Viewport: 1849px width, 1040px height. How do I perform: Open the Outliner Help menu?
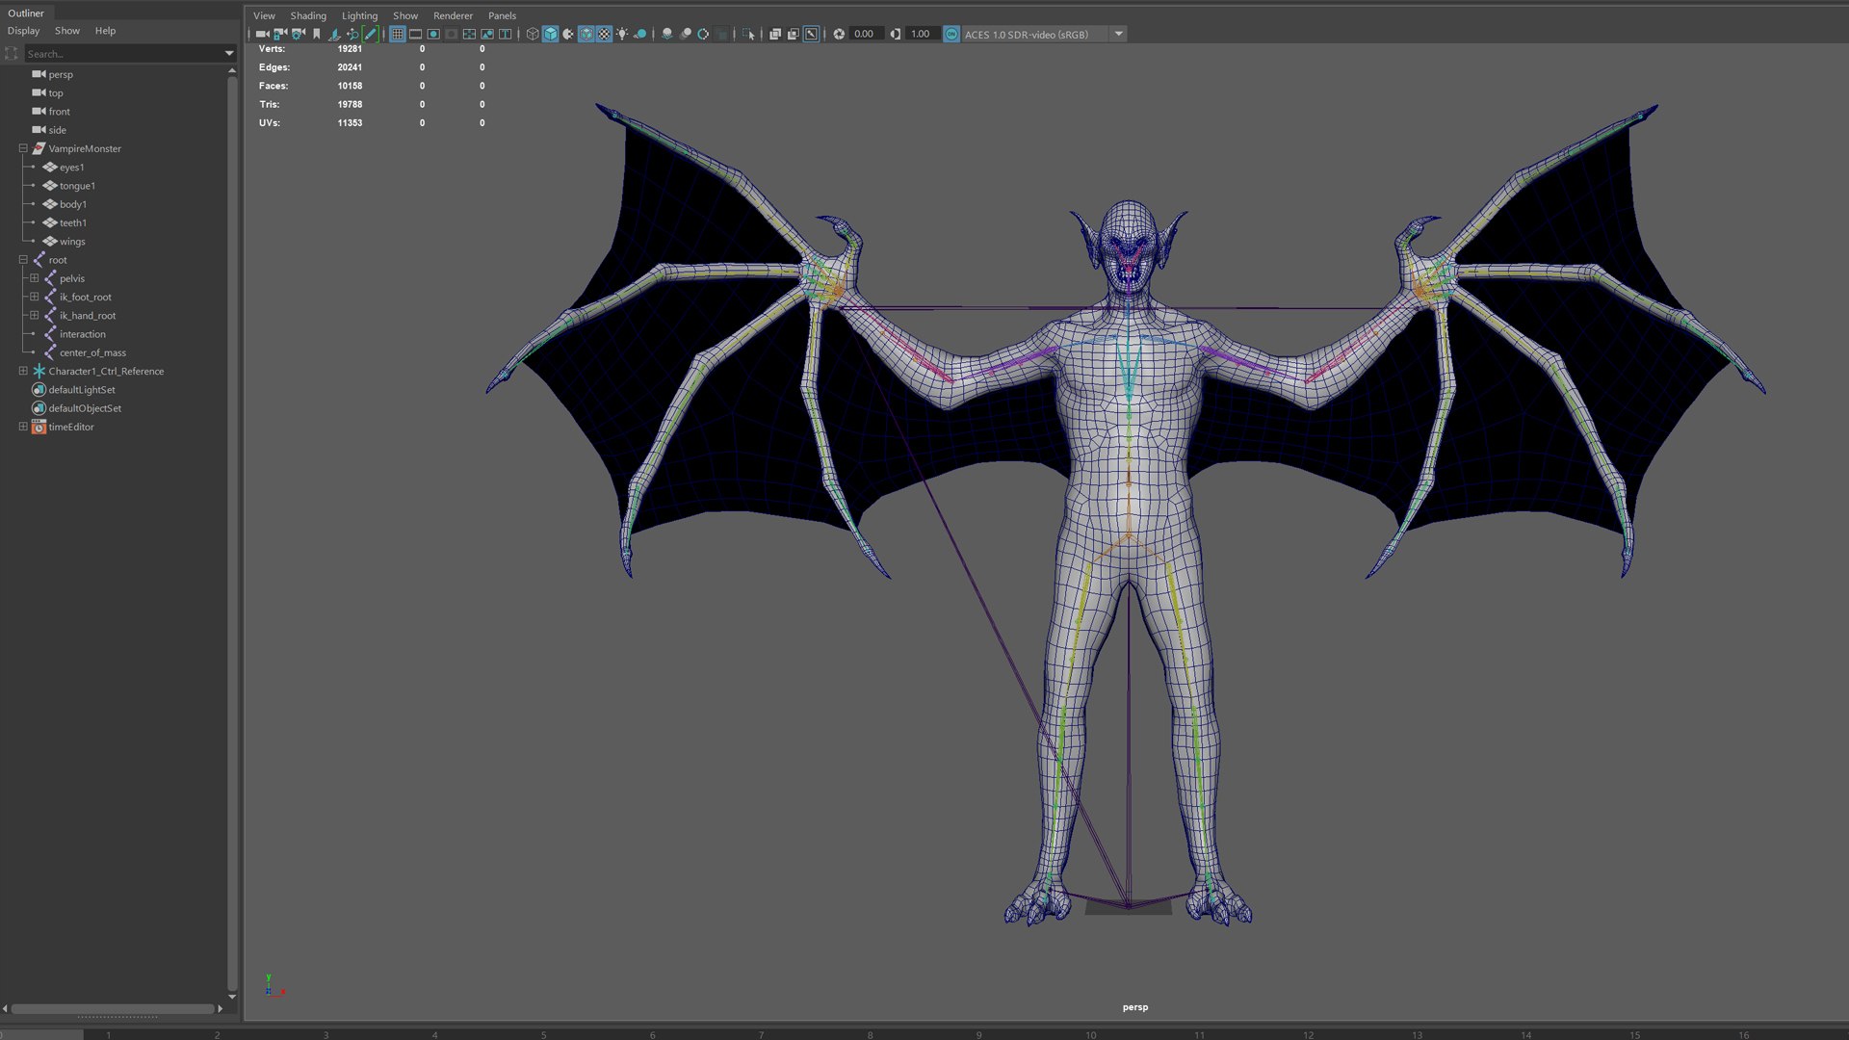(105, 31)
